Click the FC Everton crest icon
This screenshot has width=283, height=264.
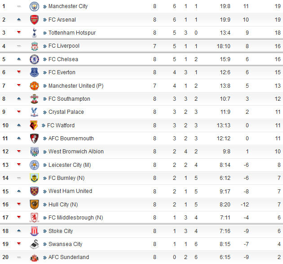(x=34, y=72)
